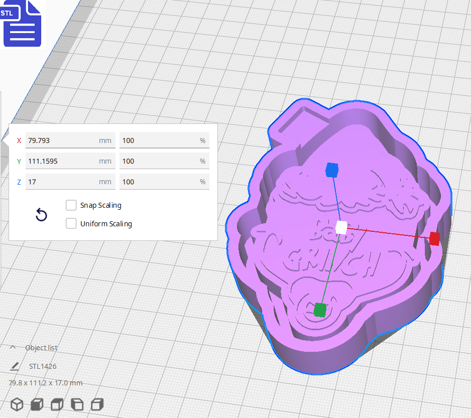471x418 pixels.
Task: Switch to front view cube icon
Action: (x=37, y=404)
